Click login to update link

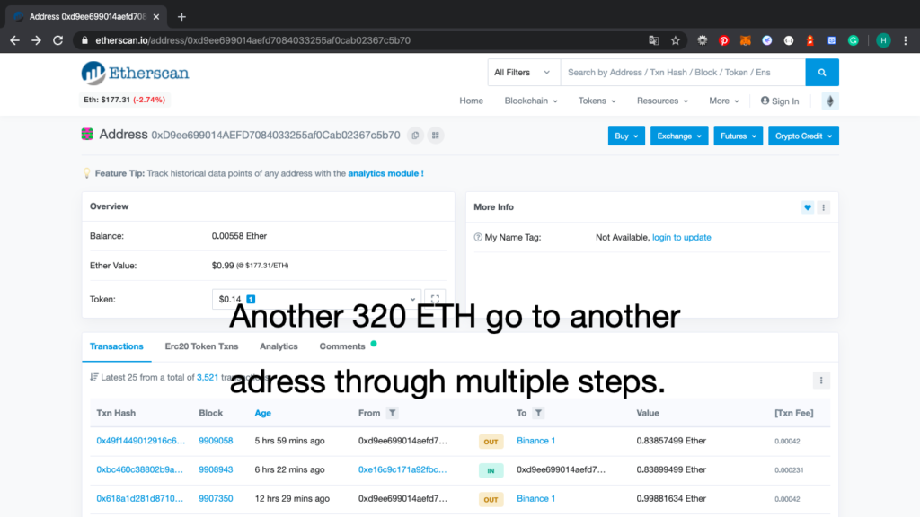click(681, 237)
